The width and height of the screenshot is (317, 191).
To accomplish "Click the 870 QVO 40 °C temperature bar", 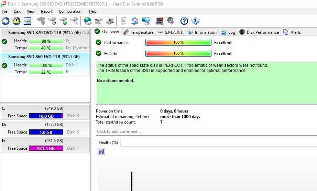I will [x=46, y=48].
